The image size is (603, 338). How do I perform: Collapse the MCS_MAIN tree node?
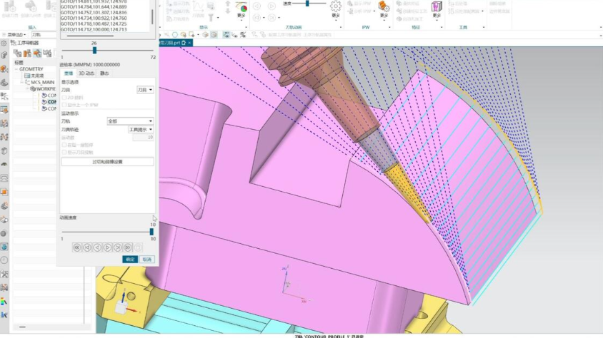click(22, 83)
